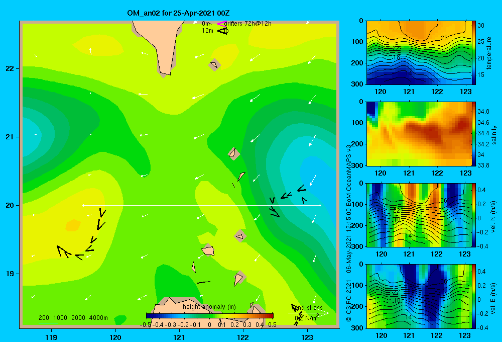This screenshot has height=342, width=502.
Task: Click the '0m' legend label beside the drifter arrow
Action: (x=205, y=24)
